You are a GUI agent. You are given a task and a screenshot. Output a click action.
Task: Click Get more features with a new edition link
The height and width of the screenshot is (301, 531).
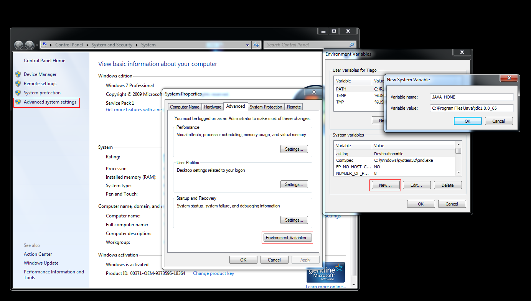(134, 110)
